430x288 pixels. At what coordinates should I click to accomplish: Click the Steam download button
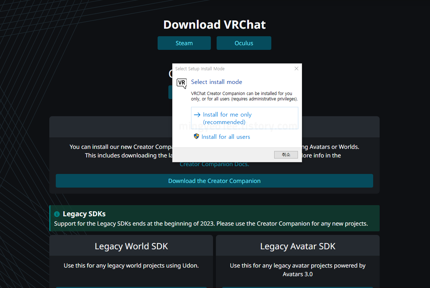pos(184,43)
